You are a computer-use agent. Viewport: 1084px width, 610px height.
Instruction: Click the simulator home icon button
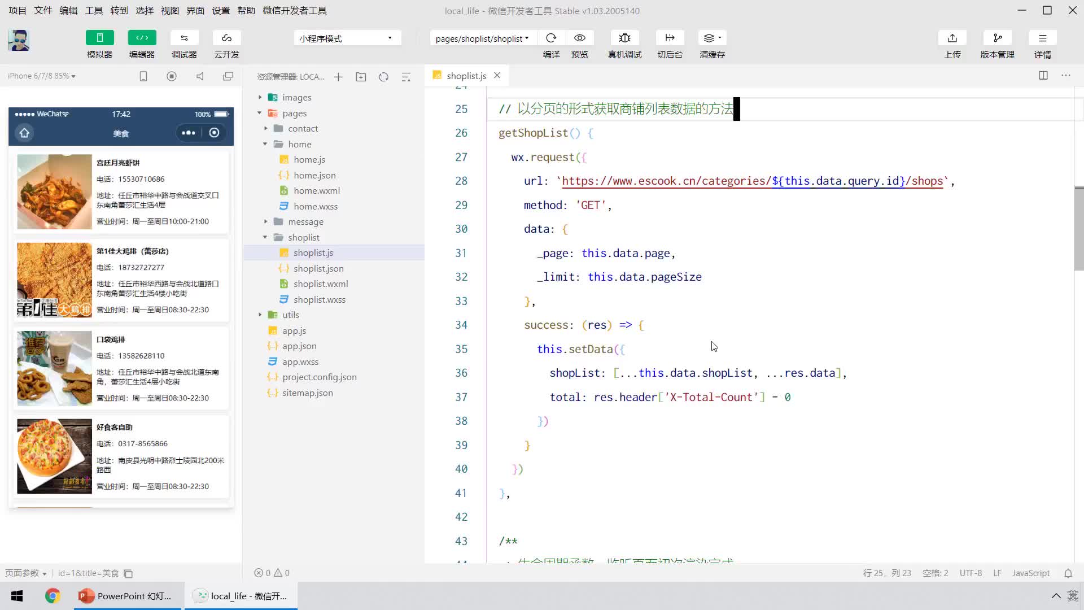24,133
